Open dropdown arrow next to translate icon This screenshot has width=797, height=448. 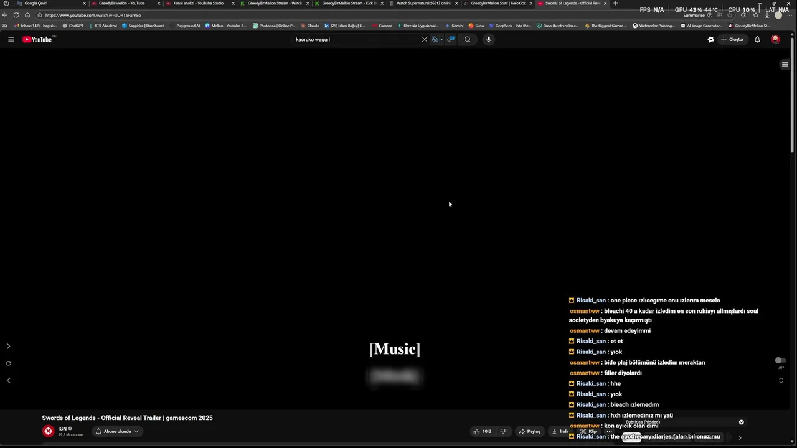pyautogui.click(x=441, y=39)
